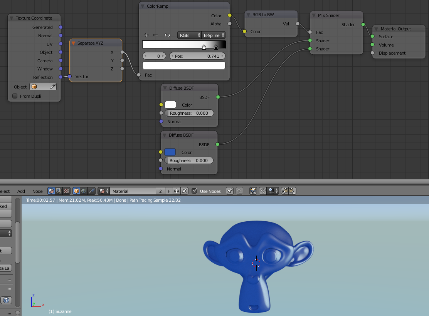Image resolution: width=429 pixels, height=316 pixels.
Task: Collapse the Texture Coordinate node
Action: pos(12,18)
